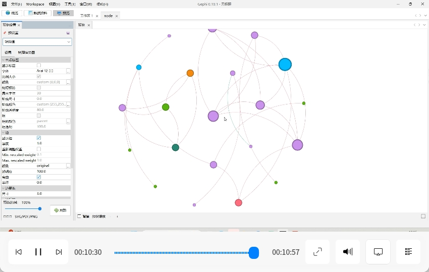Skip to the previous video track
The image size is (429, 272).
click(x=19, y=252)
